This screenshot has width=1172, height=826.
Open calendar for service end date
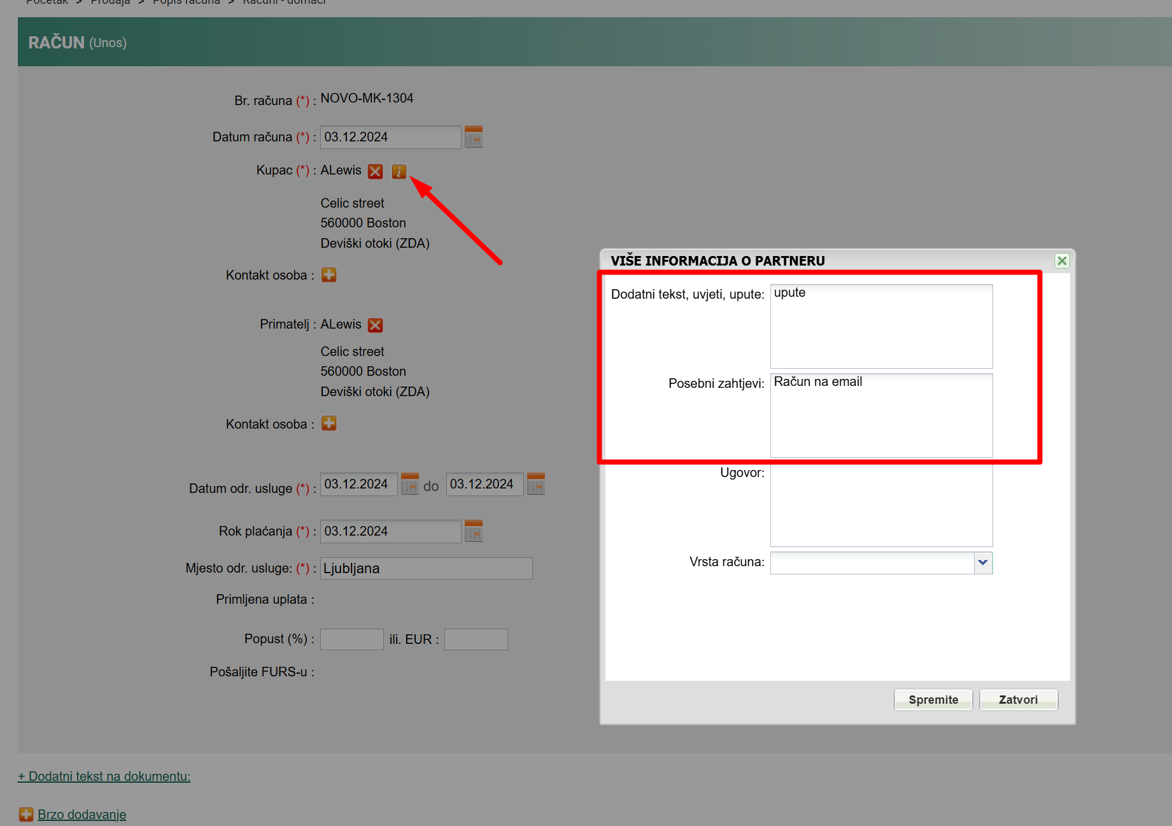(x=536, y=484)
